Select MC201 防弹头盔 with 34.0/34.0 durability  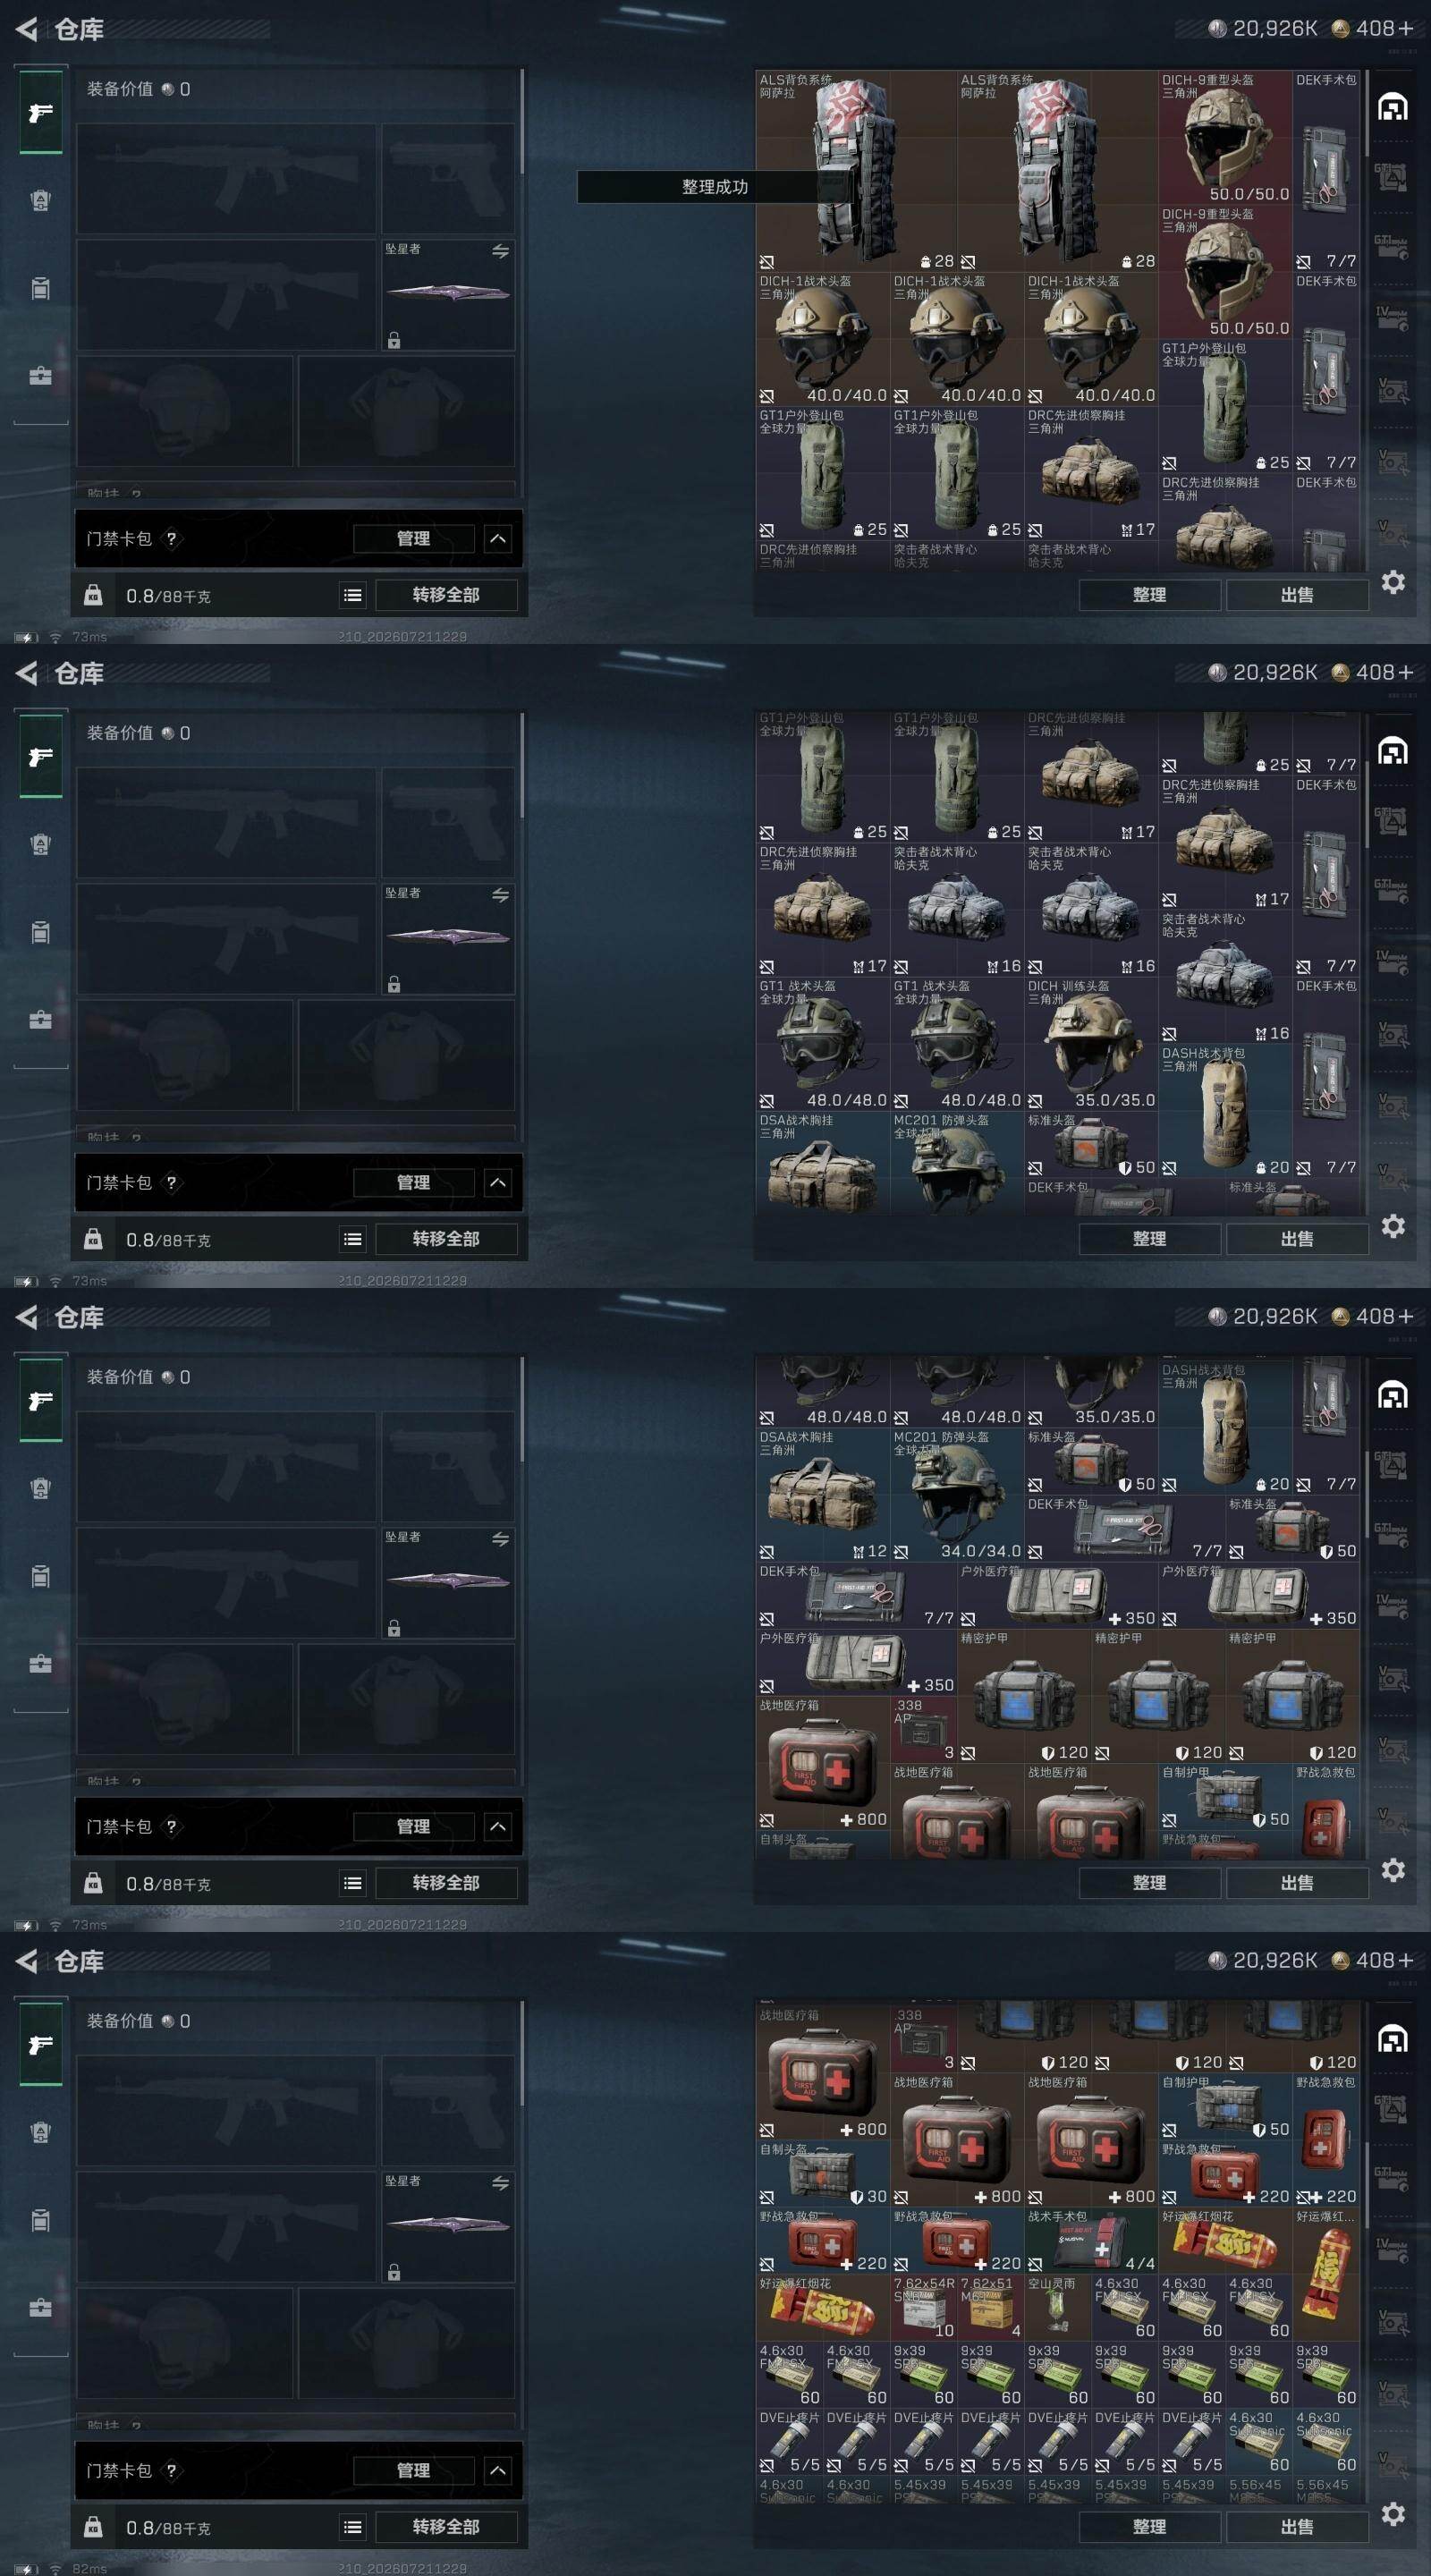point(957,1495)
